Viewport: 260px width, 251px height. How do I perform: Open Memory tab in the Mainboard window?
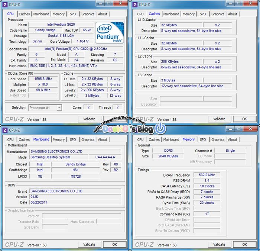click(59, 139)
